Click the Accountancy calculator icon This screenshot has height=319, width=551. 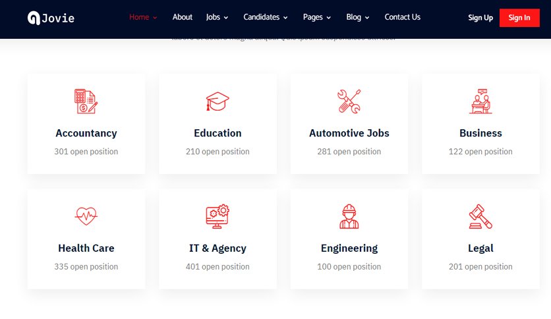click(x=86, y=101)
